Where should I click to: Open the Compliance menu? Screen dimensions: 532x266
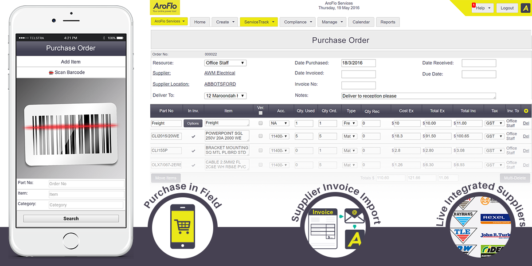click(x=297, y=22)
